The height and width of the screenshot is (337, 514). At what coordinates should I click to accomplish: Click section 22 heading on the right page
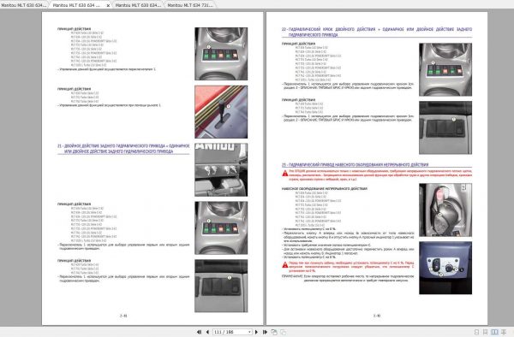point(377,32)
